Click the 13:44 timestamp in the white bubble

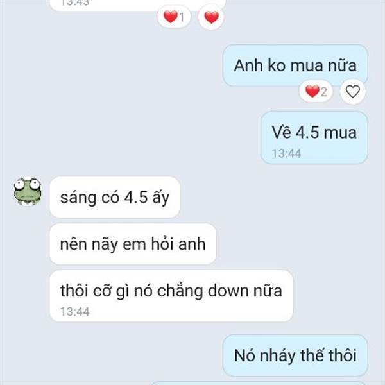click(75, 312)
